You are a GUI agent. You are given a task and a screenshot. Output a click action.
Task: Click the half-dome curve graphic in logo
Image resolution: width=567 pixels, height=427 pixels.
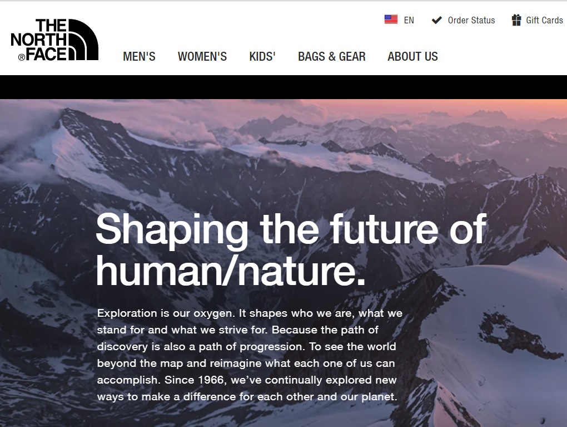83,40
